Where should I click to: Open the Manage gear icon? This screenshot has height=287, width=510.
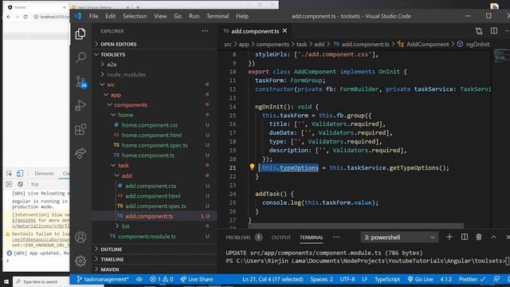pos(80,261)
